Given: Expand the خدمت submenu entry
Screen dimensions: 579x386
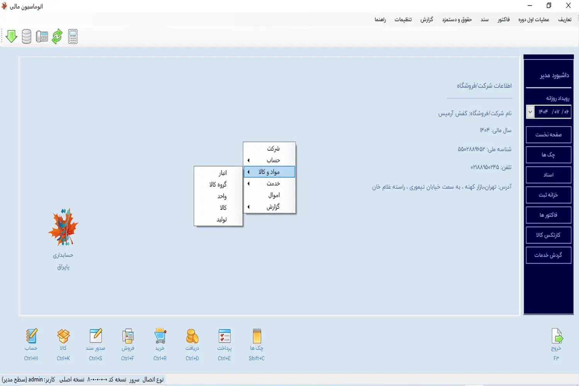Looking at the screenshot, I should tap(269, 183).
